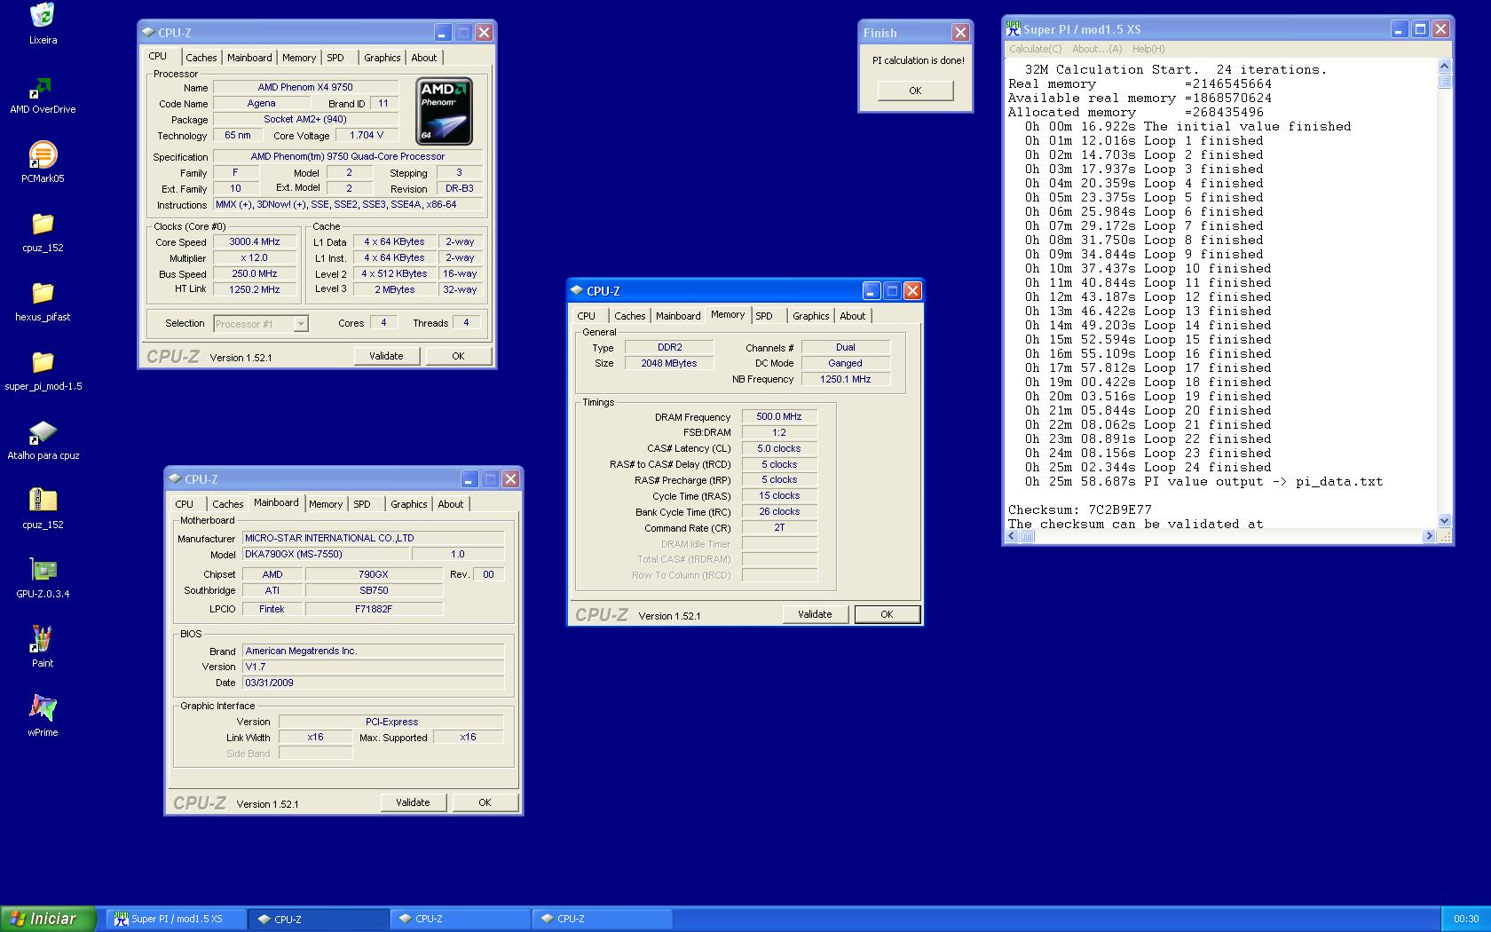1491x932 pixels.
Task: Open Calculate(C) menu in Super PI
Action: click(1035, 49)
